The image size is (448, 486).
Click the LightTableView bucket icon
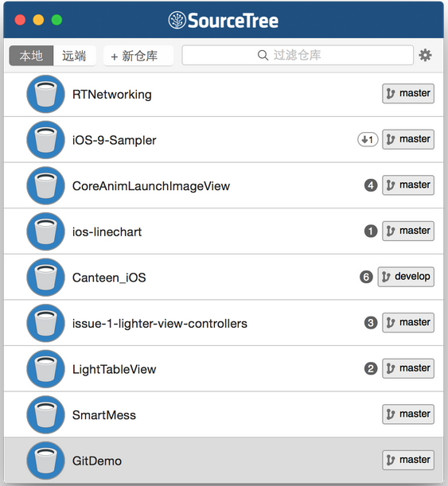click(46, 369)
